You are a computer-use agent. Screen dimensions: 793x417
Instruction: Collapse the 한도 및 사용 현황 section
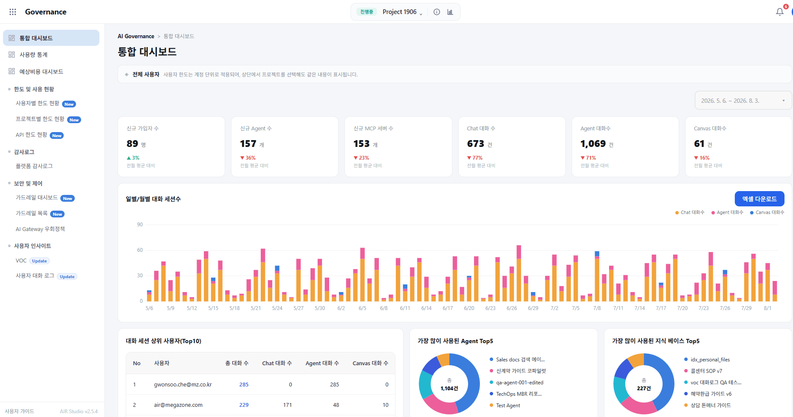click(34, 89)
